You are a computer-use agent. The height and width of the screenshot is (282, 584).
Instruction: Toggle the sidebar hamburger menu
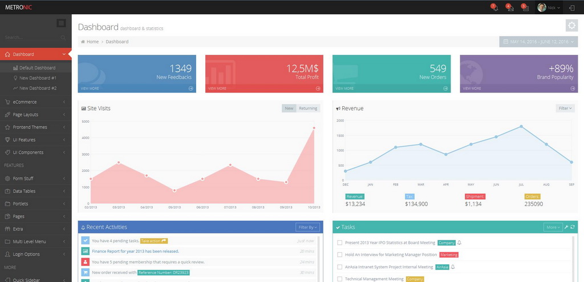(62, 23)
